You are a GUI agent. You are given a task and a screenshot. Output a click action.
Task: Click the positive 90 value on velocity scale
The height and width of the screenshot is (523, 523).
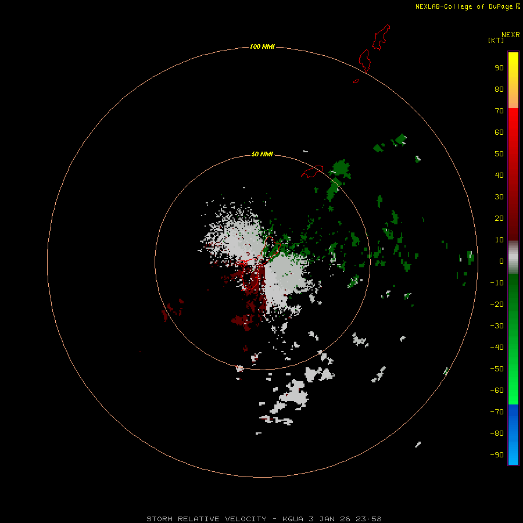tap(499, 68)
